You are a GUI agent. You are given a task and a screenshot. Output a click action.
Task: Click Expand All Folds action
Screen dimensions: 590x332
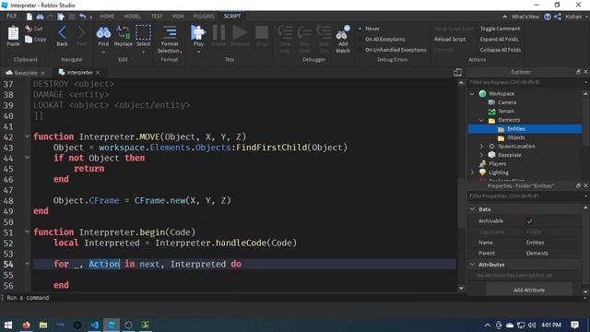tap(499, 39)
